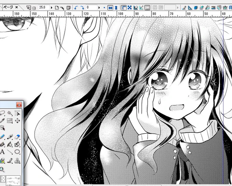The width and height of the screenshot is (232, 186).
Task: Toggle the page rulers display
Action: [124, 8]
